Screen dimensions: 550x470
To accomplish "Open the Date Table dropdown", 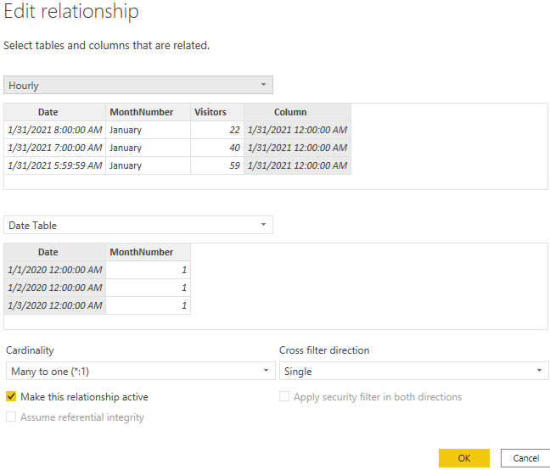I will 138,225.
